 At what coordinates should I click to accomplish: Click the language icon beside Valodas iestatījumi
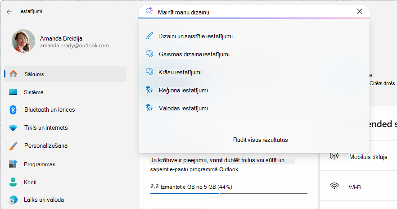click(x=149, y=108)
